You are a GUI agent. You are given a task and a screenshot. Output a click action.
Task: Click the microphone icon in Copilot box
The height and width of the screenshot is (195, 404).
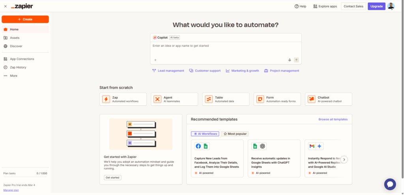tap(290, 60)
